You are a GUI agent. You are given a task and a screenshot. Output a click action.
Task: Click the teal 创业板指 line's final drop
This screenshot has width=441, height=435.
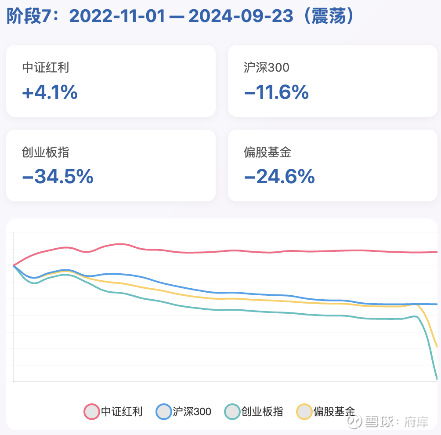(x=429, y=349)
